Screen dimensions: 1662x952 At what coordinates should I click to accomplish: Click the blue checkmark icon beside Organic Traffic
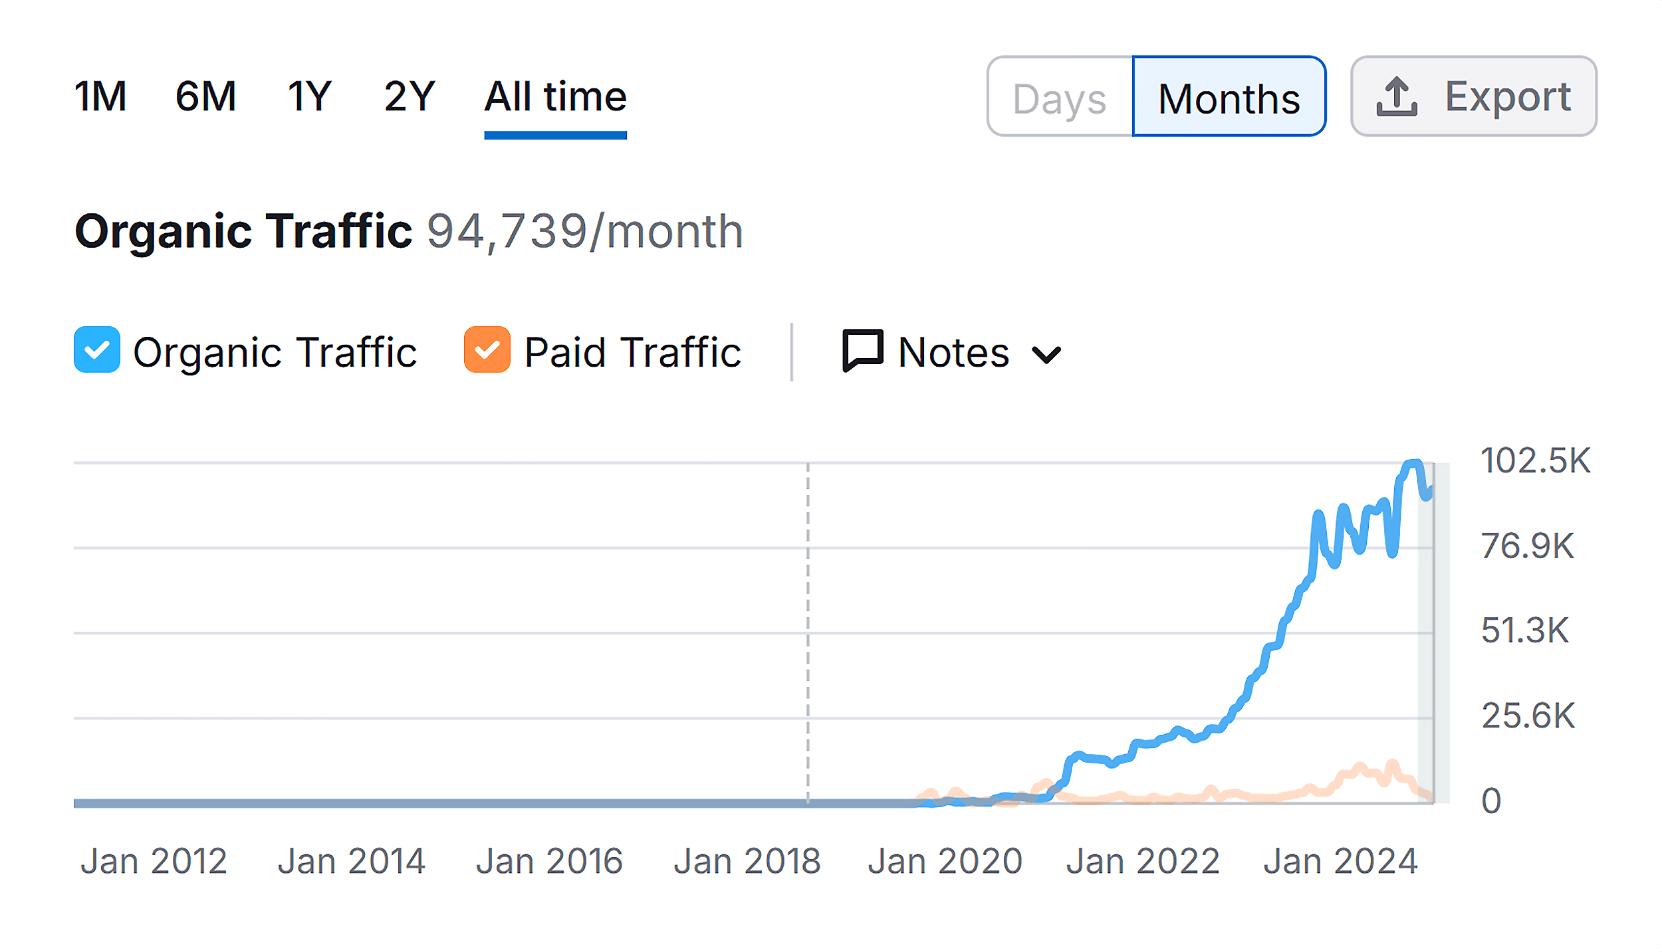[96, 350]
